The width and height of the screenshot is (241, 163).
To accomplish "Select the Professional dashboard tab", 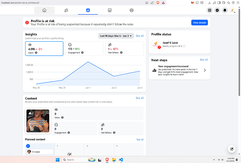I will coord(88,10).
